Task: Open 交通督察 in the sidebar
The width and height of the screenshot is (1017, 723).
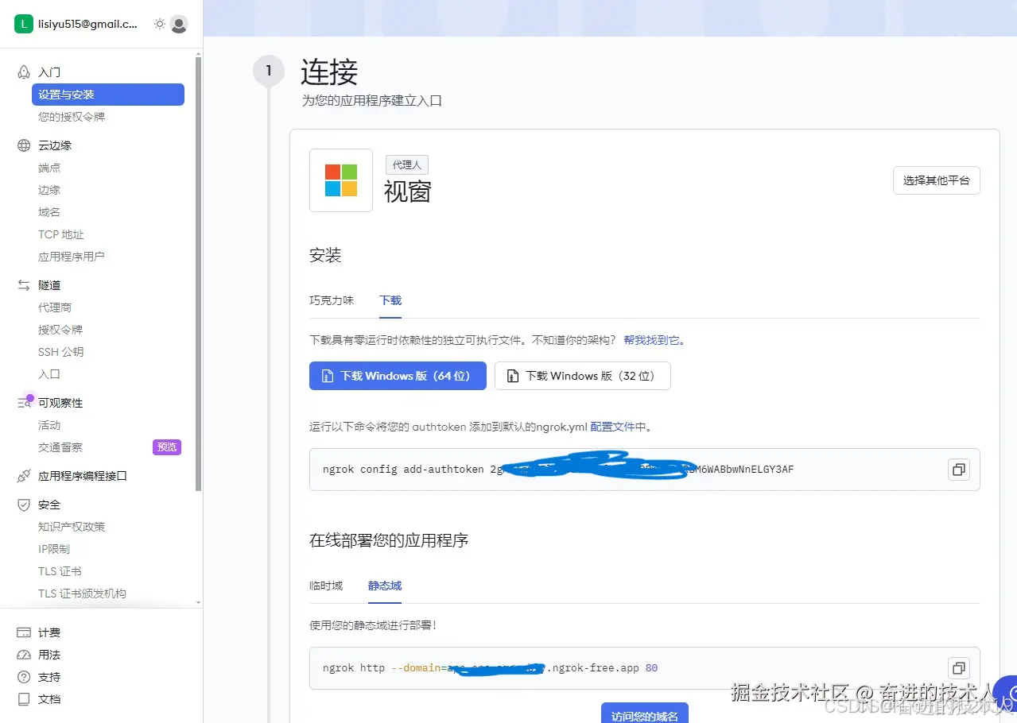Action: (x=60, y=447)
